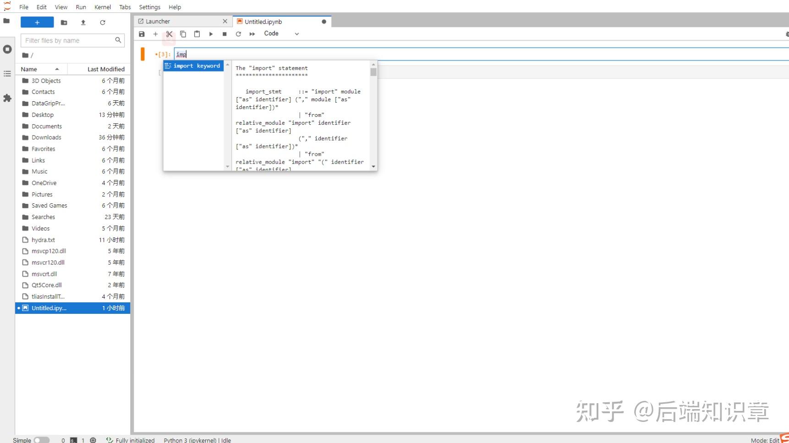Screen dimensions: 789x443
Task: Click the Python 3 (ipykernel) kernel status
Action: pyautogui.click(x=197, y=440)
